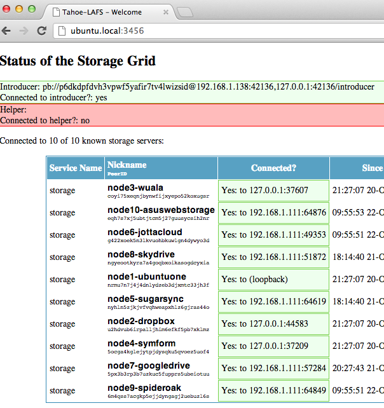Screen dimensions: 384x408
Task: Click cell 'Yes: to 192.168.1.111:64619'
Action: coord(273,302)
